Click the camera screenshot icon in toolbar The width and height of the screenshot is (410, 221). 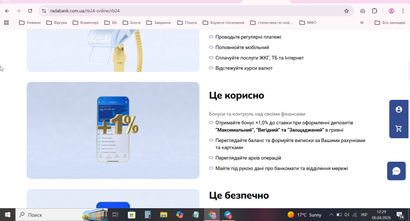click(x=362, y=11)
